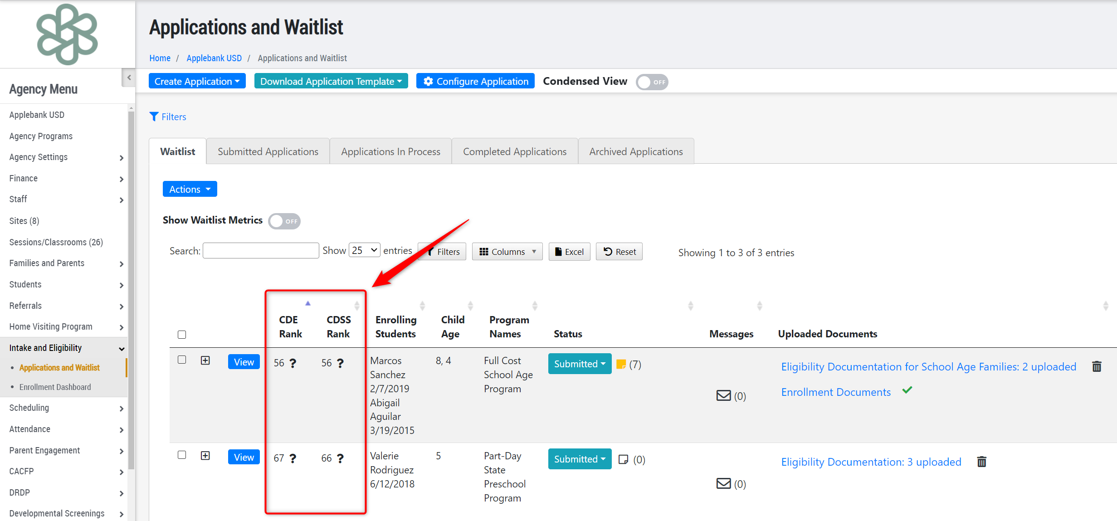Click envelope messages icon in first row

pyautogui.click(x=723, y=396)
